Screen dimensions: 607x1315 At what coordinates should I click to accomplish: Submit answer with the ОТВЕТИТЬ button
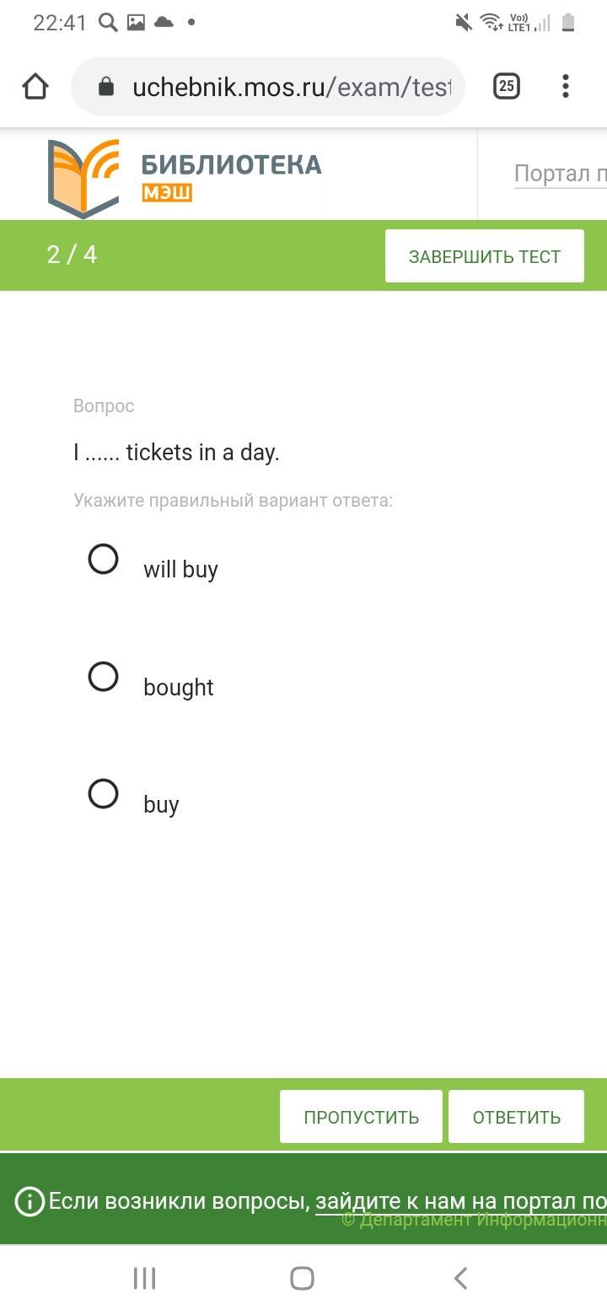click(x=516, y=1117)
